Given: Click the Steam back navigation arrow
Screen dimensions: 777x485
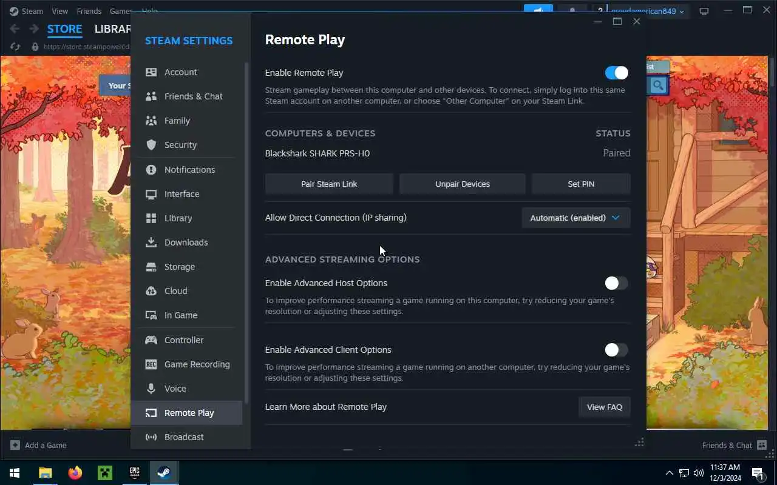Looking at the screenshot, I should pos(15,28).
